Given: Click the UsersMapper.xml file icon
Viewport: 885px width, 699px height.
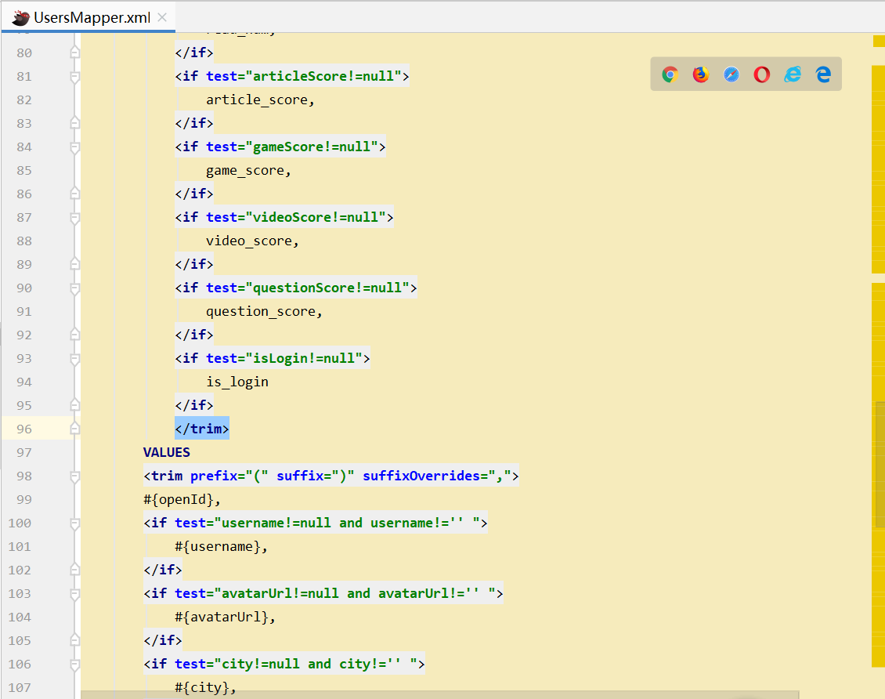Looking at the screenshot, I should (x=20, y=17).
